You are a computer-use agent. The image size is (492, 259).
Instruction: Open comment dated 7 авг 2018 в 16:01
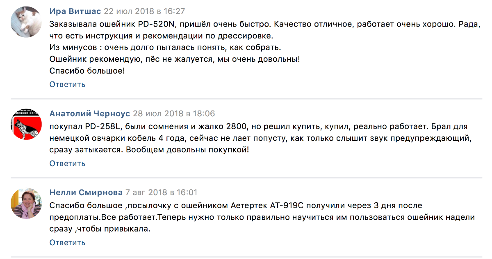[x=162, y=192]
